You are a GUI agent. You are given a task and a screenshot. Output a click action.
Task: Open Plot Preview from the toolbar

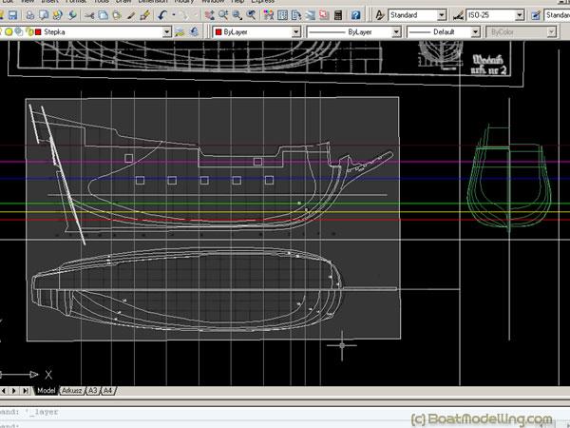[44, 15]
